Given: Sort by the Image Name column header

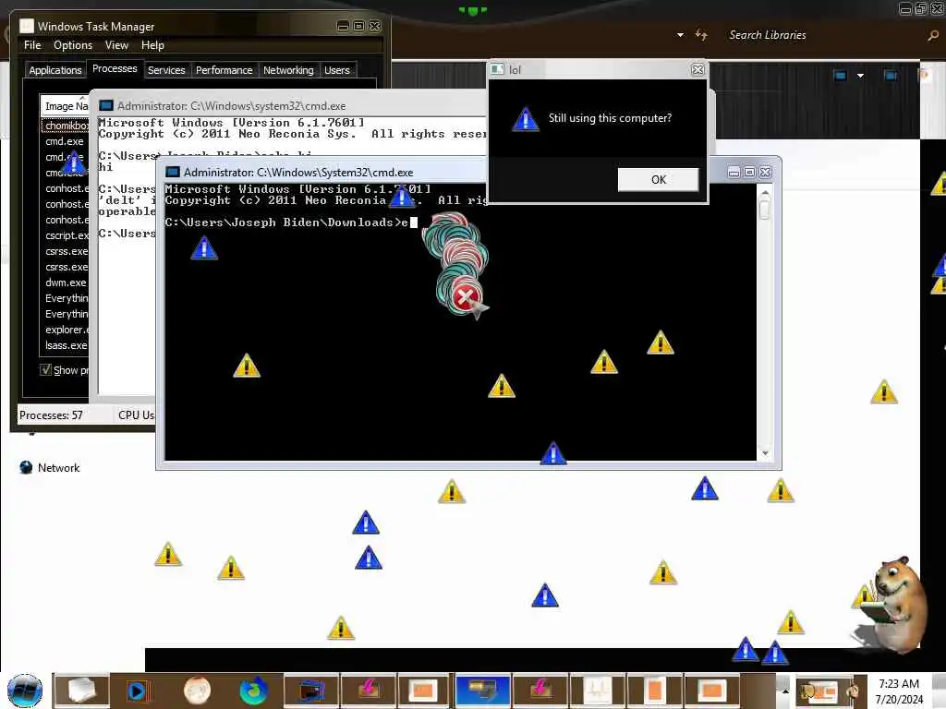Looking at the screenshot, I should click(66, 106).
